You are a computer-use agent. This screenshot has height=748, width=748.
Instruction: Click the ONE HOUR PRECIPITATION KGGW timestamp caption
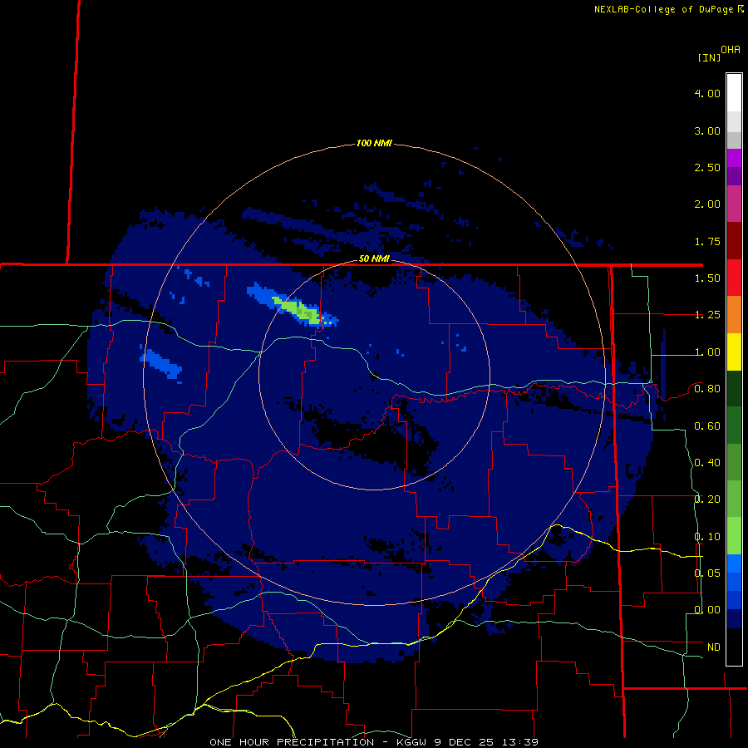(374, 742)
